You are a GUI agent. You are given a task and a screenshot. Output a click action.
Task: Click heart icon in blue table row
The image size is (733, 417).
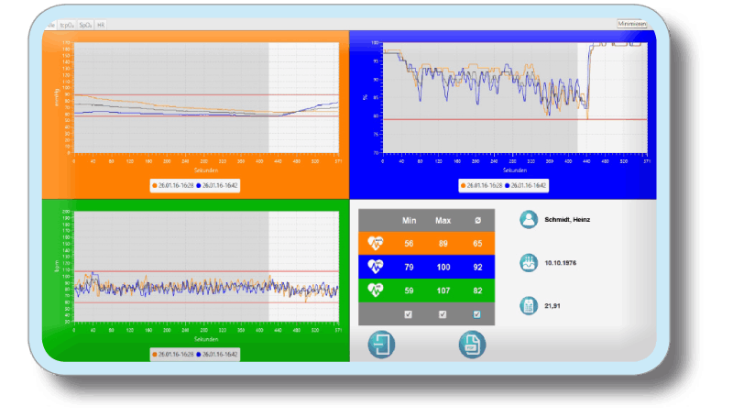(376, 267)
